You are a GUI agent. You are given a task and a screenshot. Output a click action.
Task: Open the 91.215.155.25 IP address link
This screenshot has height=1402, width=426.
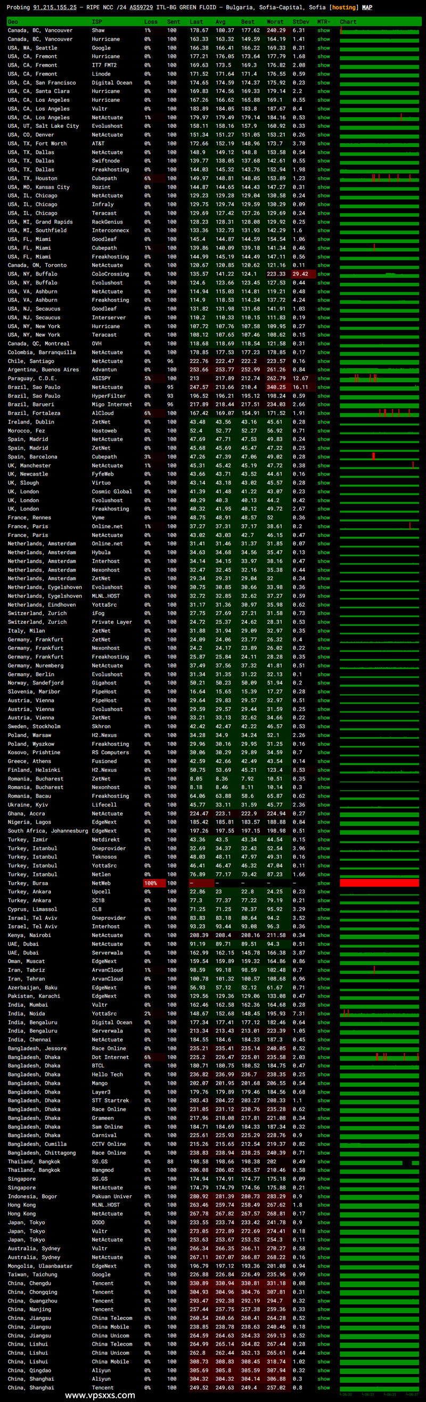coord(55,7)
